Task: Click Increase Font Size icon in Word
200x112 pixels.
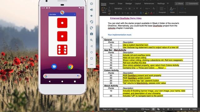Action: (137, 8)
